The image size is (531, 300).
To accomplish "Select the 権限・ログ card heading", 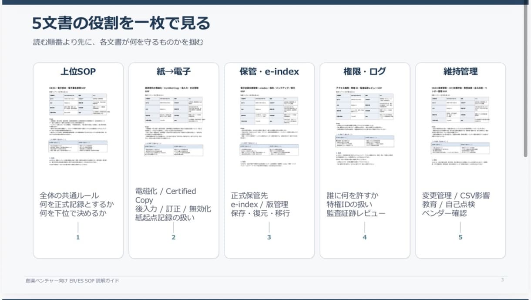I will (365, 71).
